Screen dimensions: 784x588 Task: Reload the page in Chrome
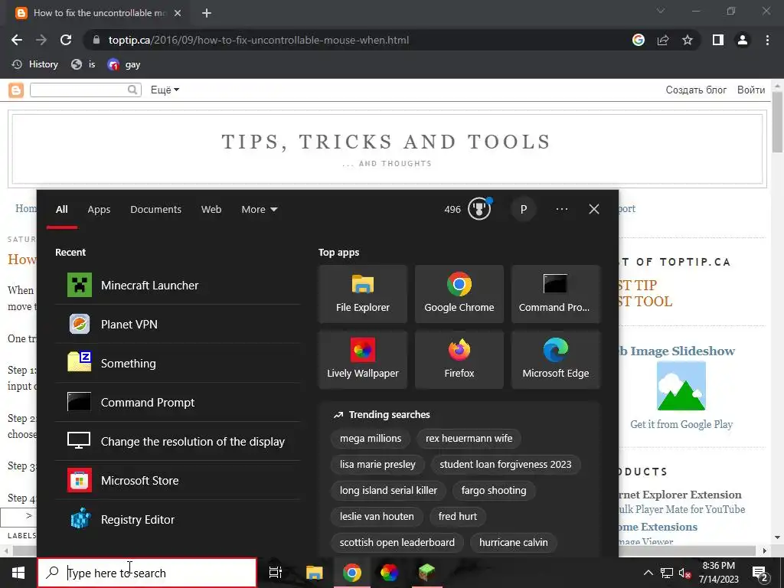click(x=66, y=40)
